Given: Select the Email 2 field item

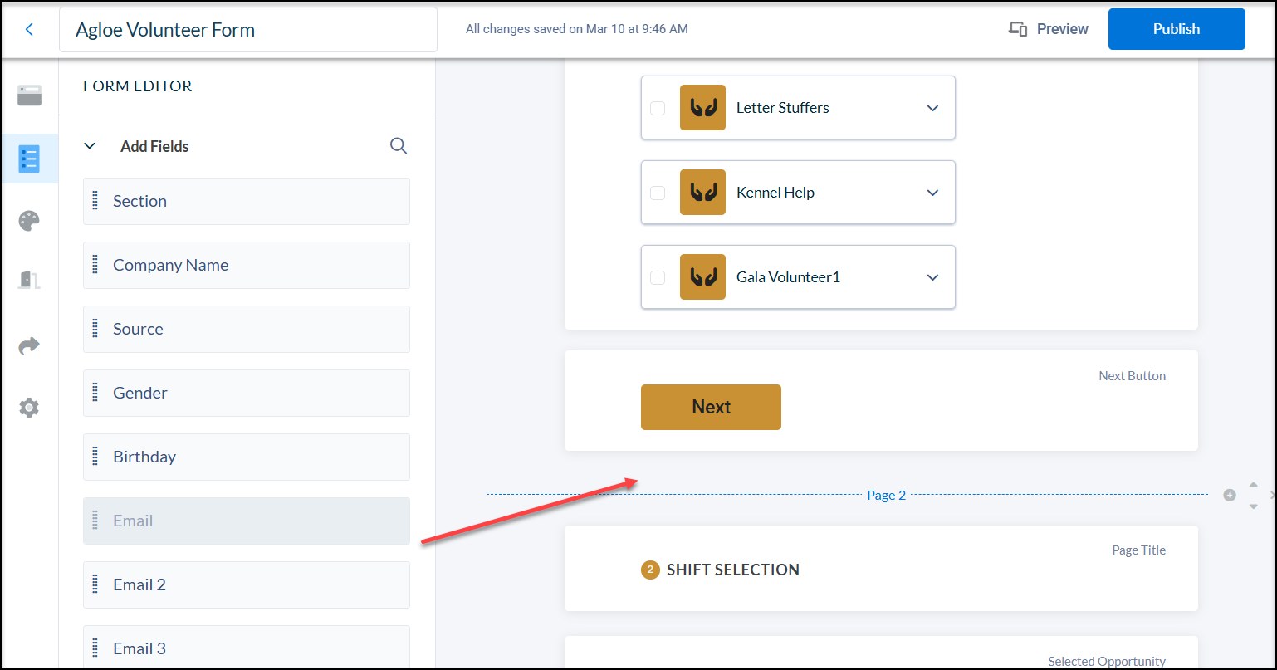Looking at the screenshot, I should click(x=247, y=584).
